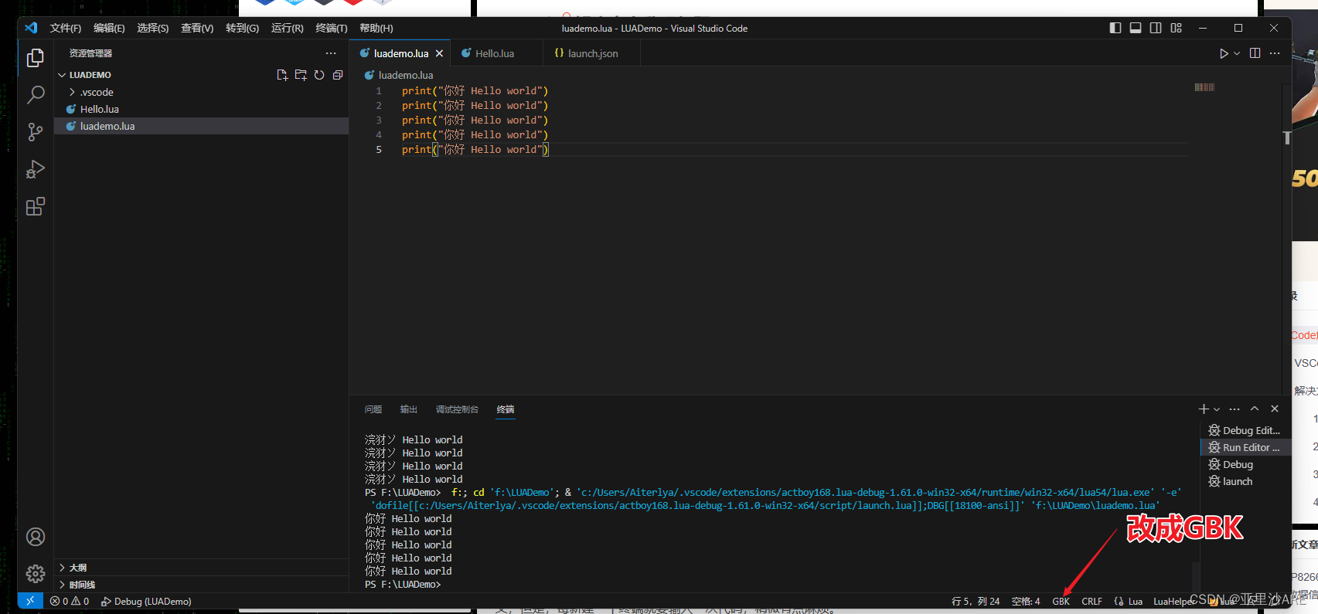Viewport: 1318px width, 614px height.
Task: Expand the 时间线 timeline section
Action: (x=201, y=585)
